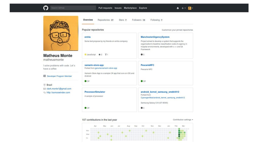This screenshot has width=259, height=145.
Task: Follow the CyanogenMod fork source link
Action: [163, 98]
